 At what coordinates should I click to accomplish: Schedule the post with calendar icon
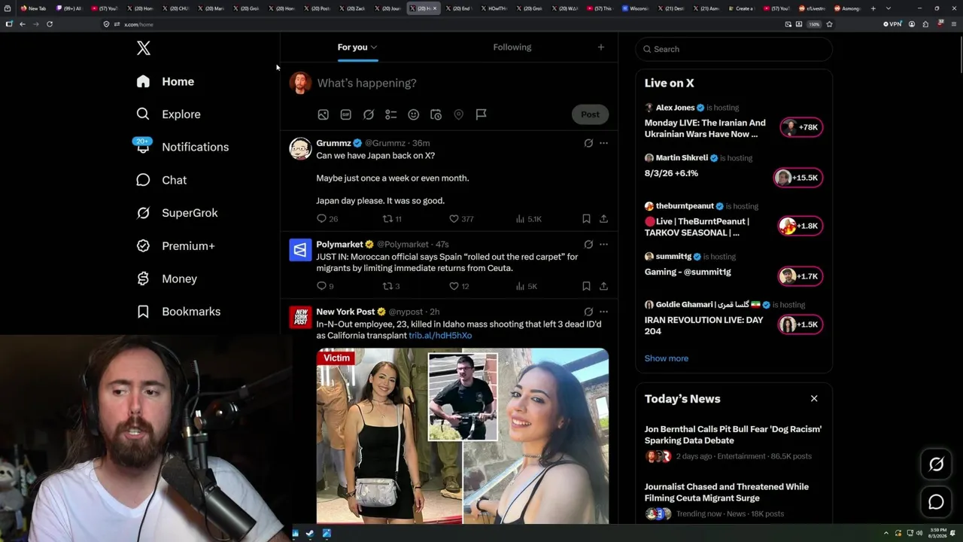coord(436,114)
